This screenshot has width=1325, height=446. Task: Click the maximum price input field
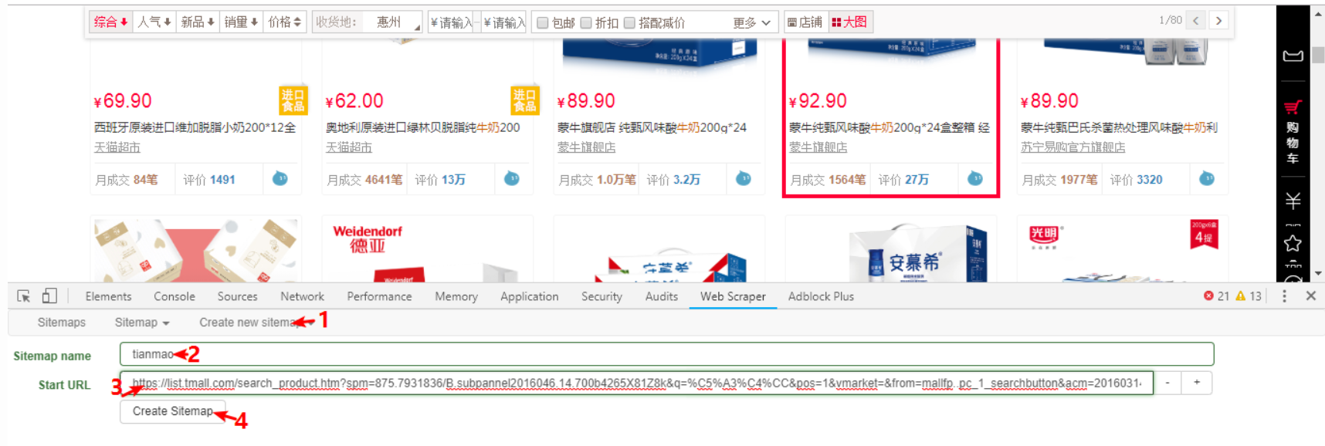503,22
